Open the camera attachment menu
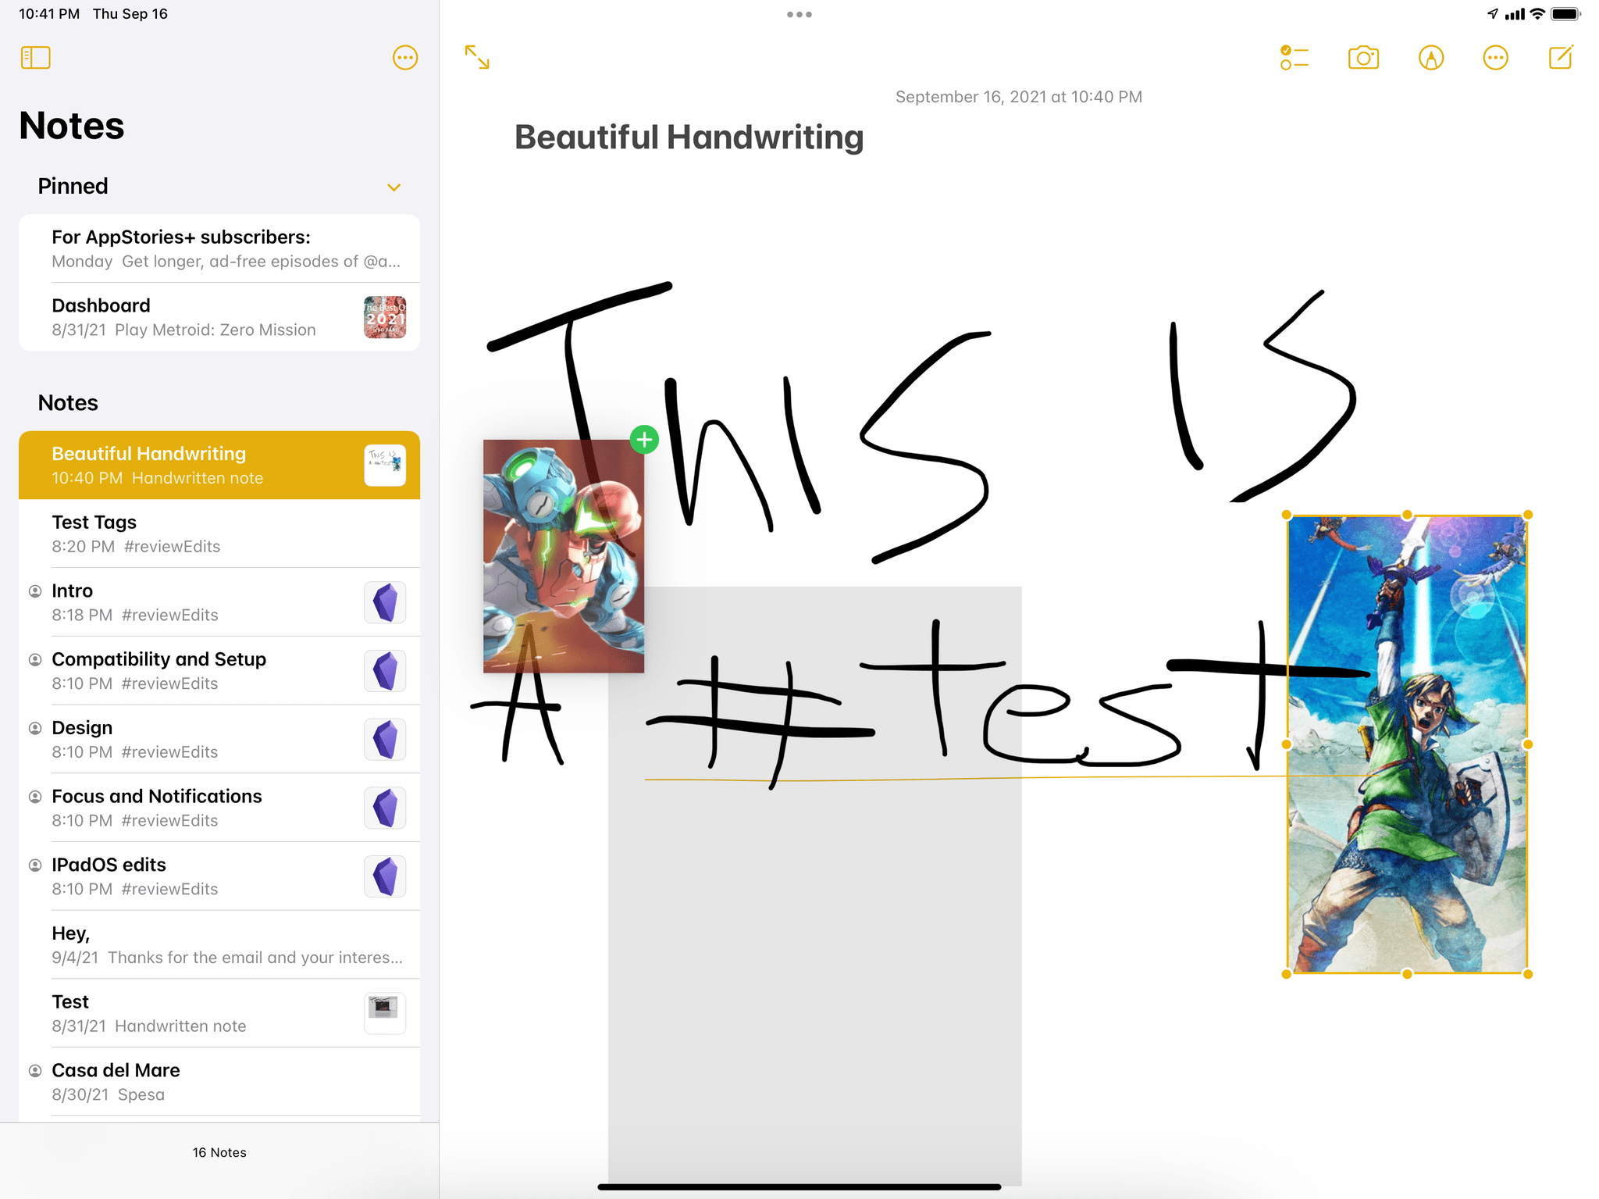 [1363, 58]
